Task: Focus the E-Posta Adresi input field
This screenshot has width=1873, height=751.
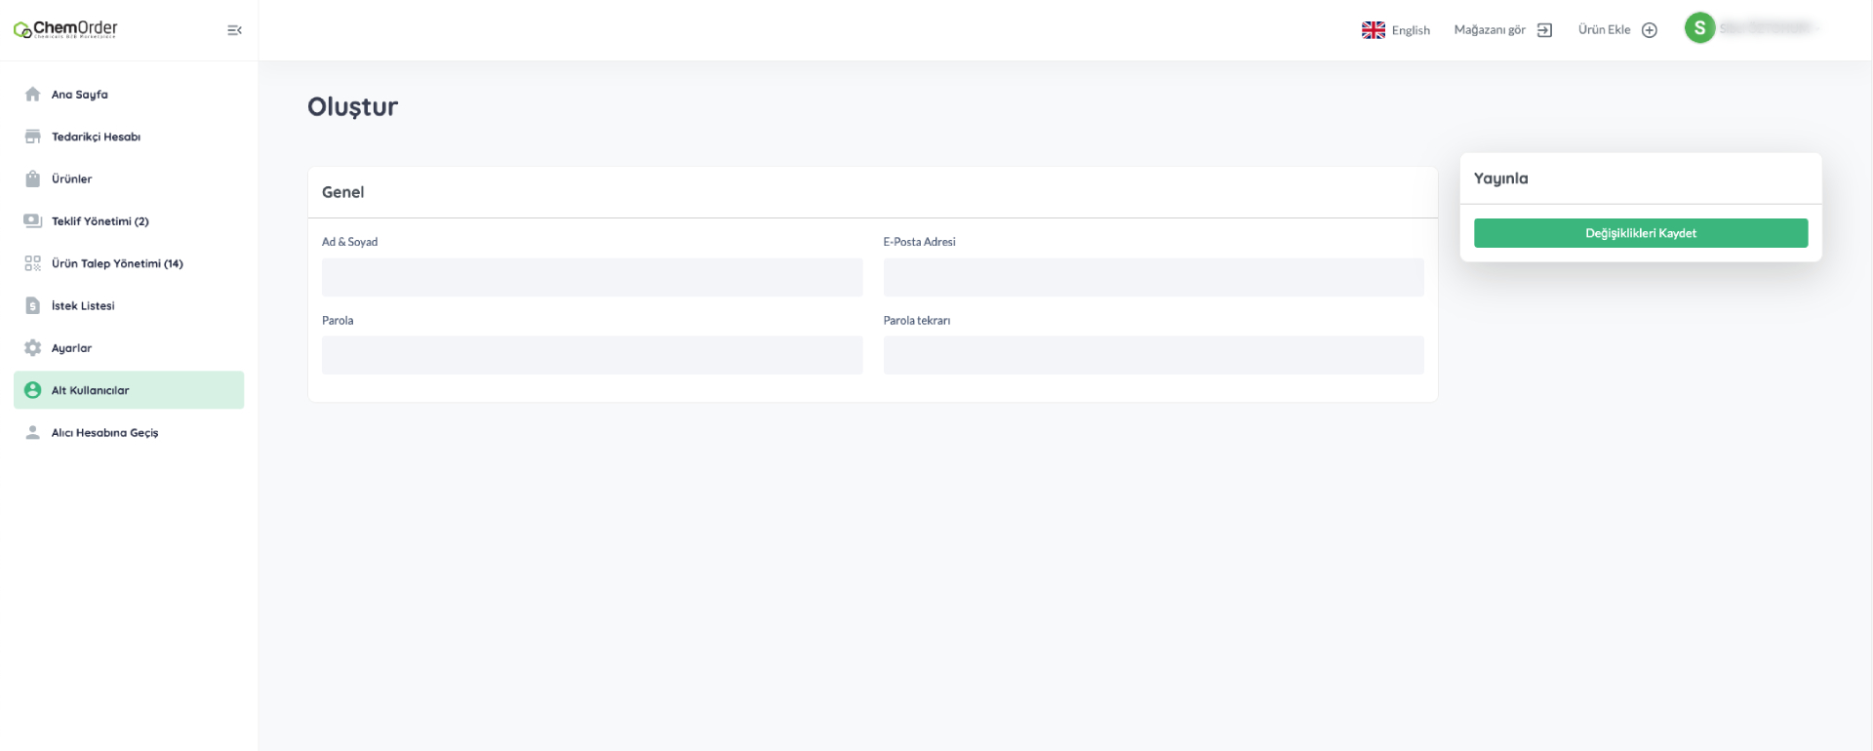Action: tap(1153, 277)
